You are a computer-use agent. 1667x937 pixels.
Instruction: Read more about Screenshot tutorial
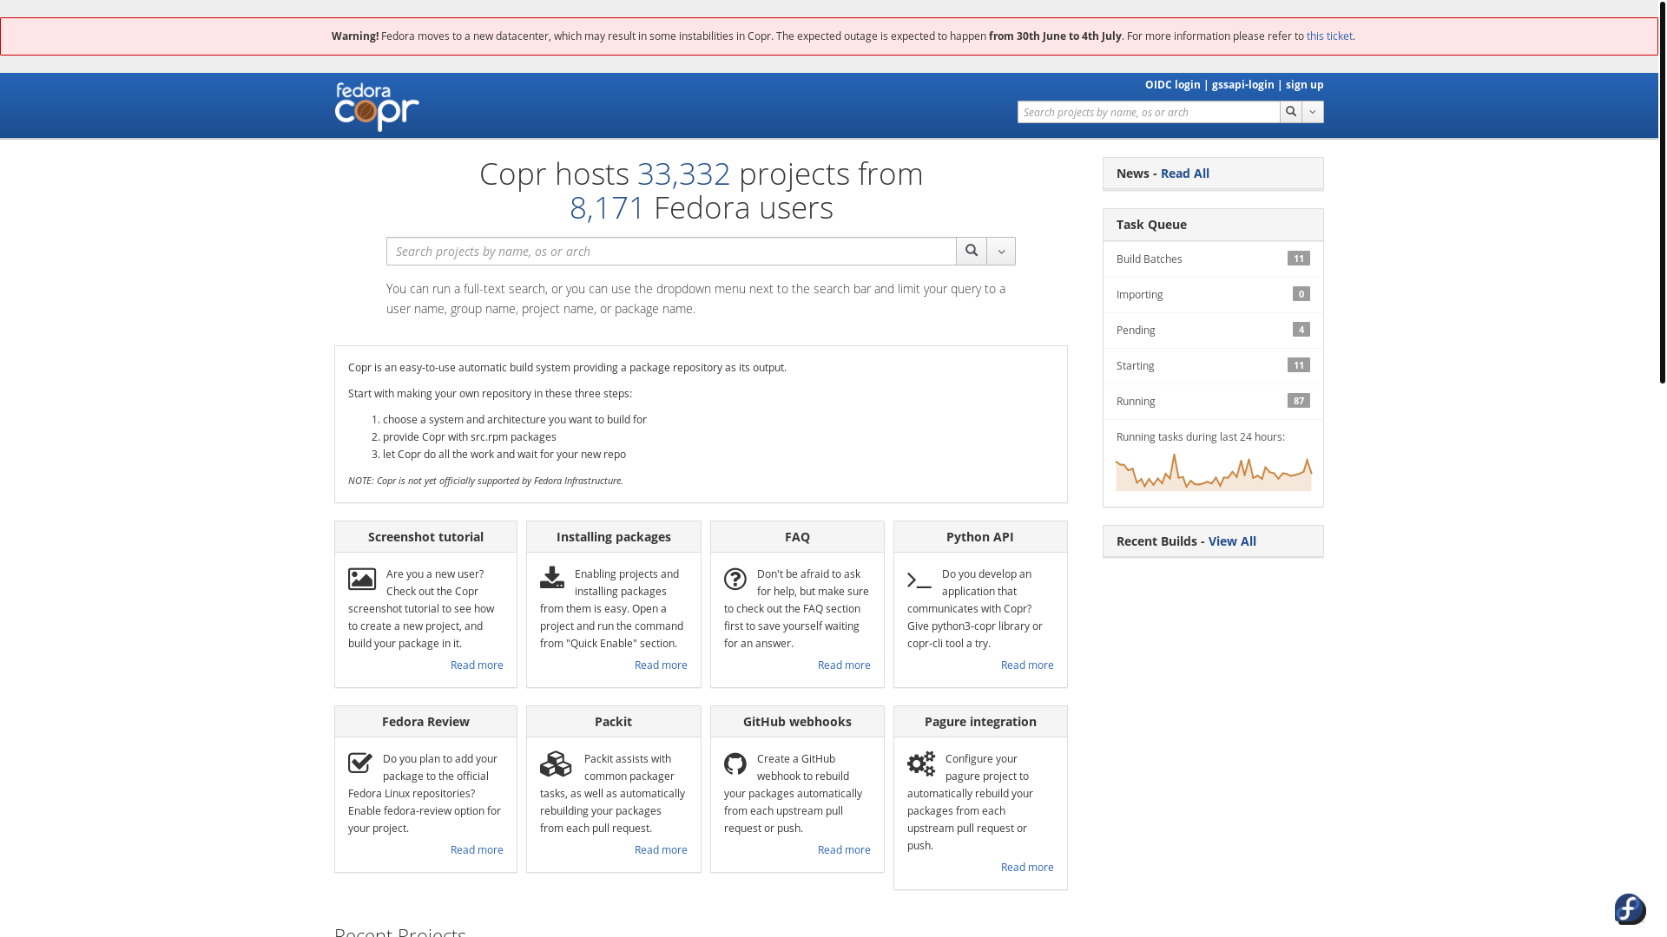pyautogui.click(x=477, y=665)
